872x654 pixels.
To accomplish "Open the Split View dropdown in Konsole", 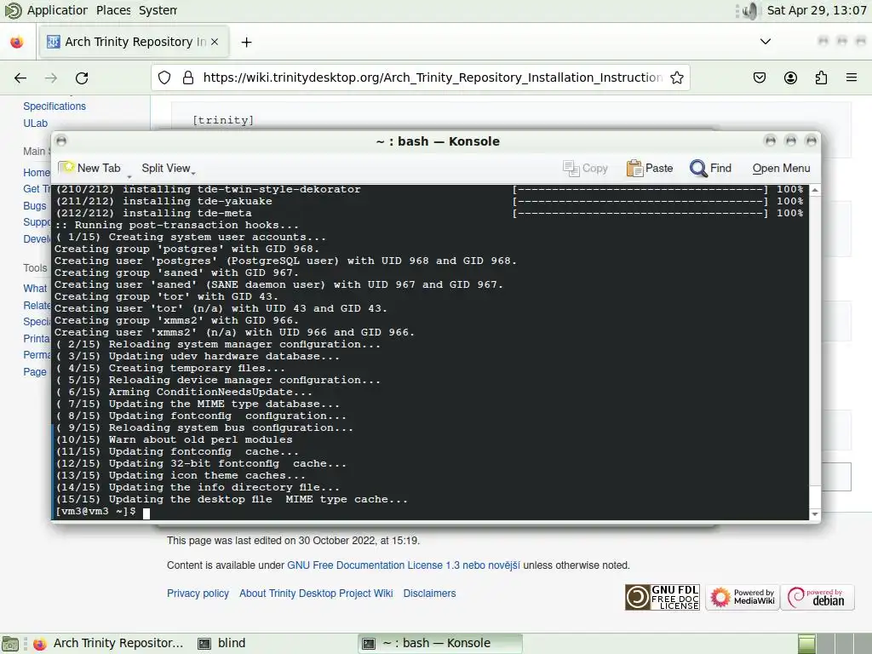I will point(169,169).
